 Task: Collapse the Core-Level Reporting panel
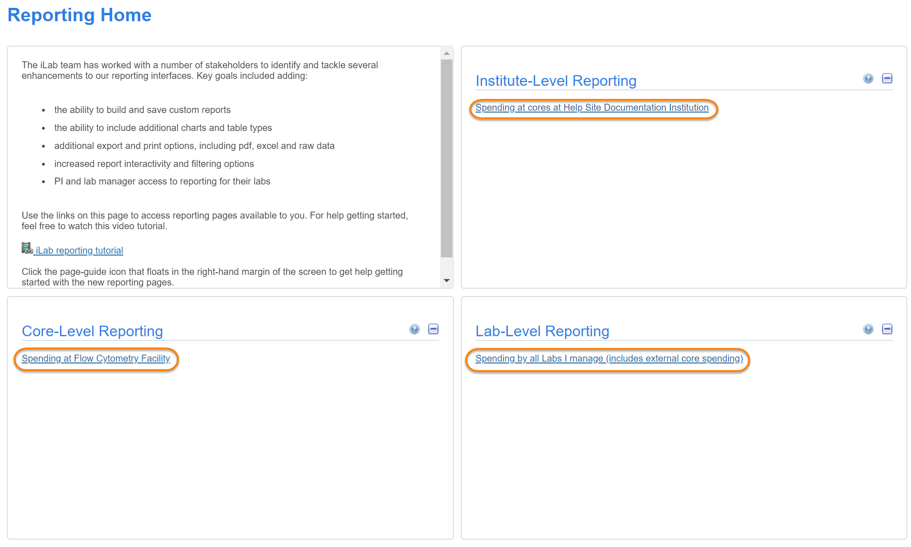click(433, 329)
